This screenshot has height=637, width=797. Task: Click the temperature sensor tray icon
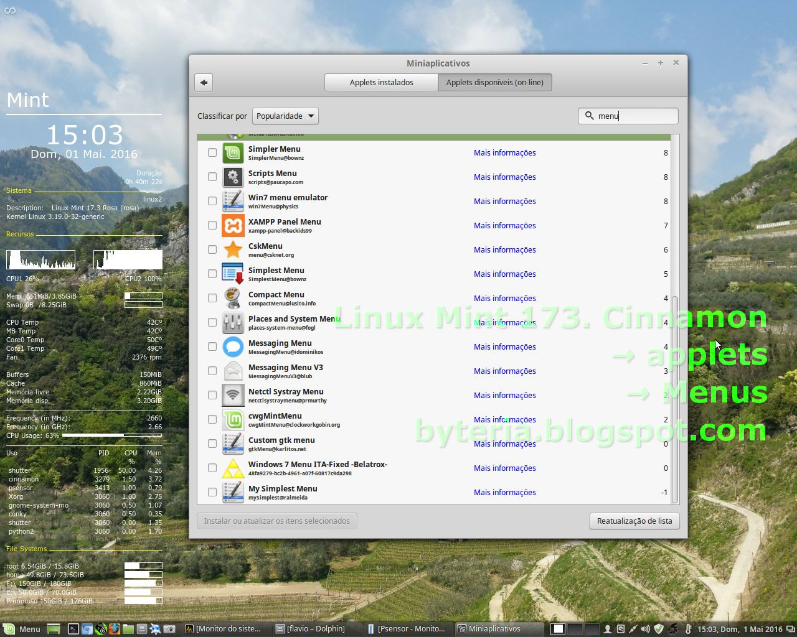[688, 629]
